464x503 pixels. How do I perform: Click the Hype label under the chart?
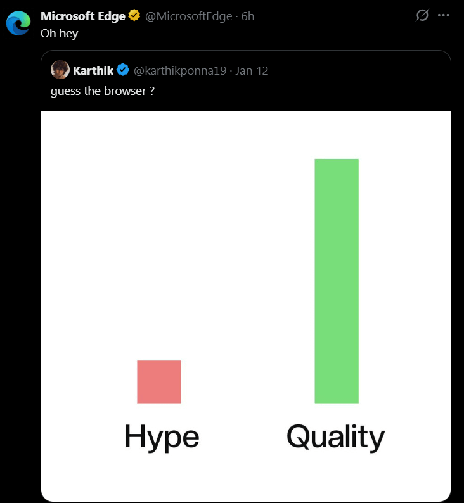162,436
